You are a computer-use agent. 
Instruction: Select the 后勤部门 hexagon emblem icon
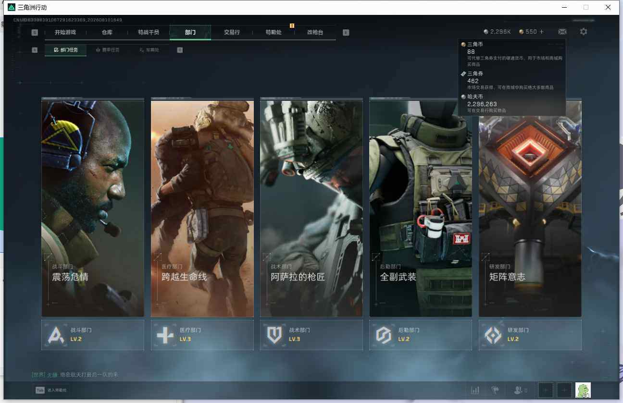pos(384,335)
